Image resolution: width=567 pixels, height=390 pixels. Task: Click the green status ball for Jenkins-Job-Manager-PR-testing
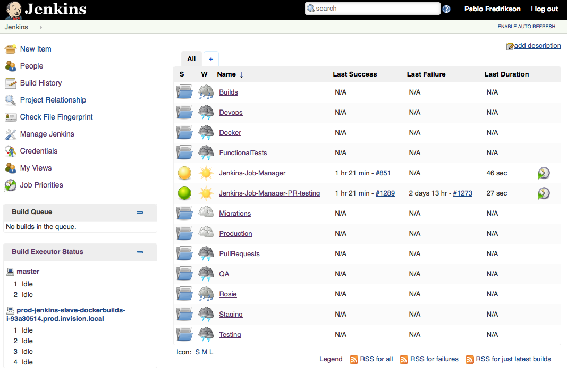(x=184, y=193)
